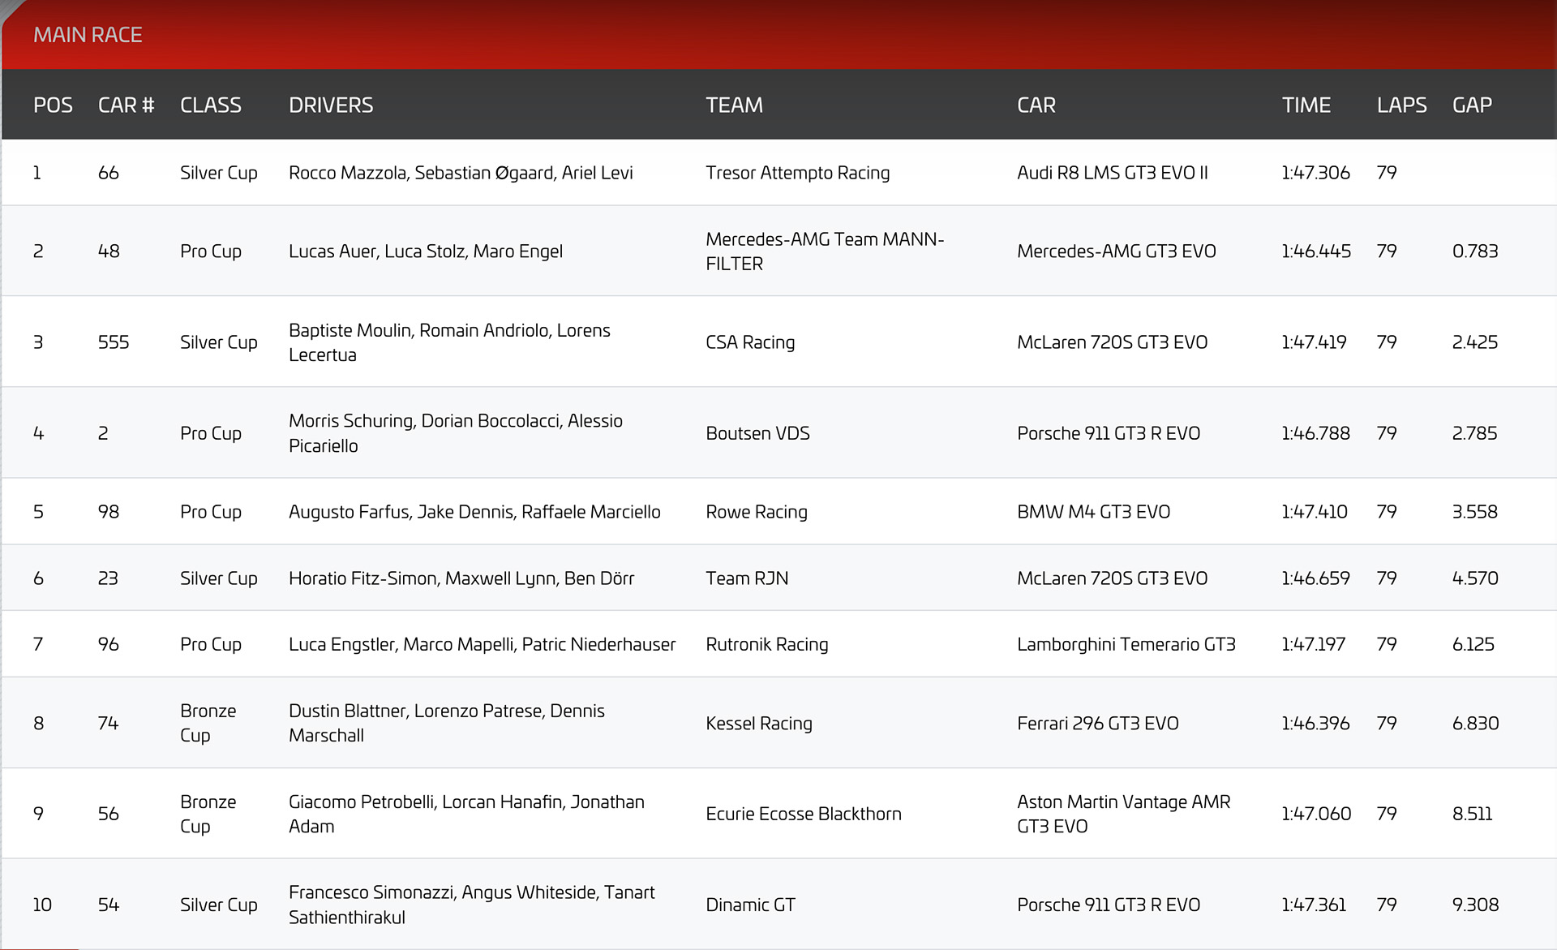This screenshot has width=1557, height=950.
Task: Click the MAIN RACE heading
Action: [88, 35]
